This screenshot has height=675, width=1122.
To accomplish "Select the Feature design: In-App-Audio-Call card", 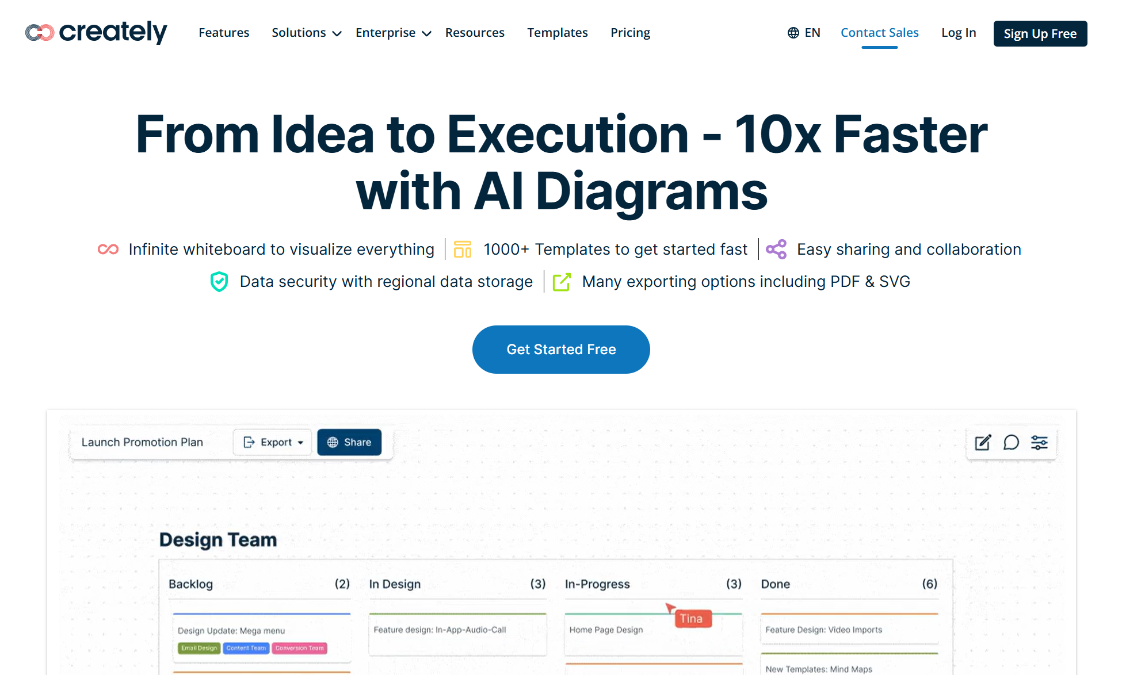I will point(457,635).
